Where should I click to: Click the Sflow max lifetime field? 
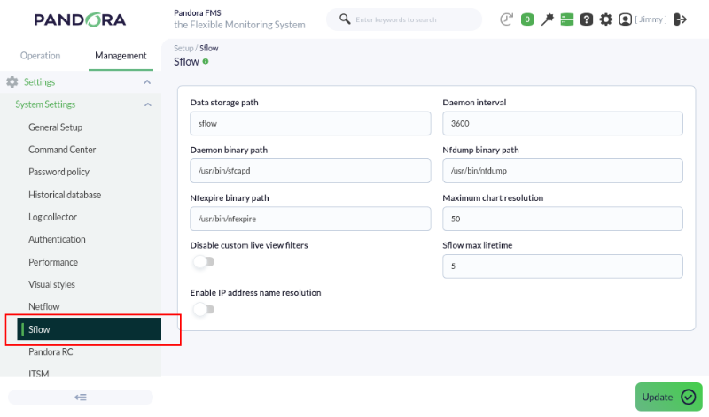click(563, 266)
